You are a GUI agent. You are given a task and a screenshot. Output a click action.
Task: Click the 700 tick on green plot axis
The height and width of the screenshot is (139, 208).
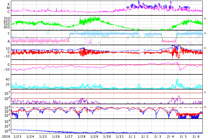tap(7, 18)
